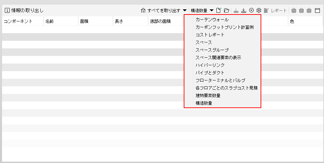The image size is (324, 163).
Task: Click the 底部の面積 column header
Action: pos(166,21)
